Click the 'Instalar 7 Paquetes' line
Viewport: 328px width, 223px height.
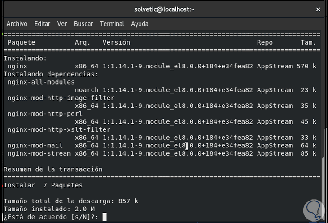(x=43, y=185)
